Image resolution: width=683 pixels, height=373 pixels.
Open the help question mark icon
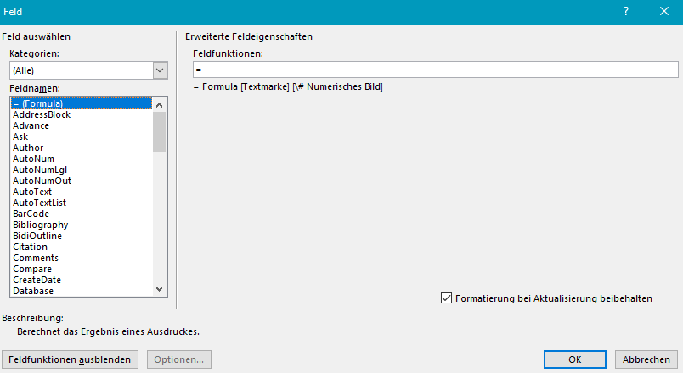pos(626,11)
